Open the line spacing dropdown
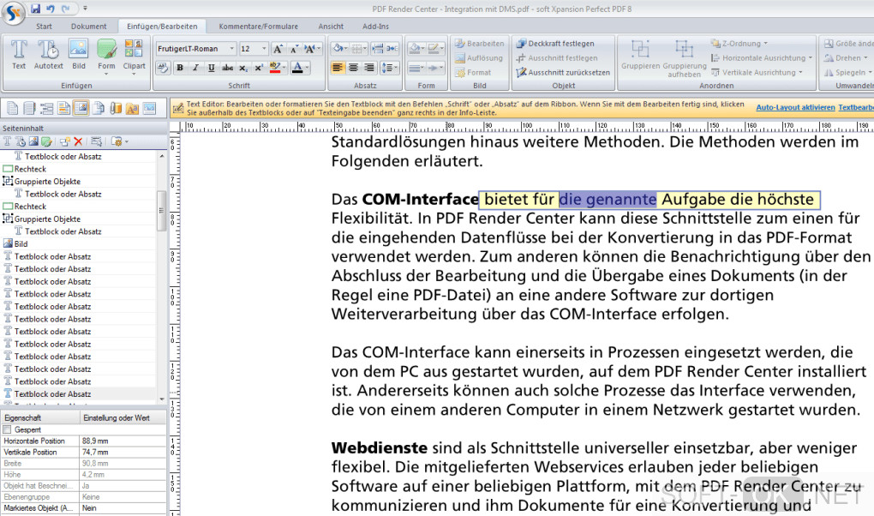This screenshot has width=874, height=516. [389, 68]
